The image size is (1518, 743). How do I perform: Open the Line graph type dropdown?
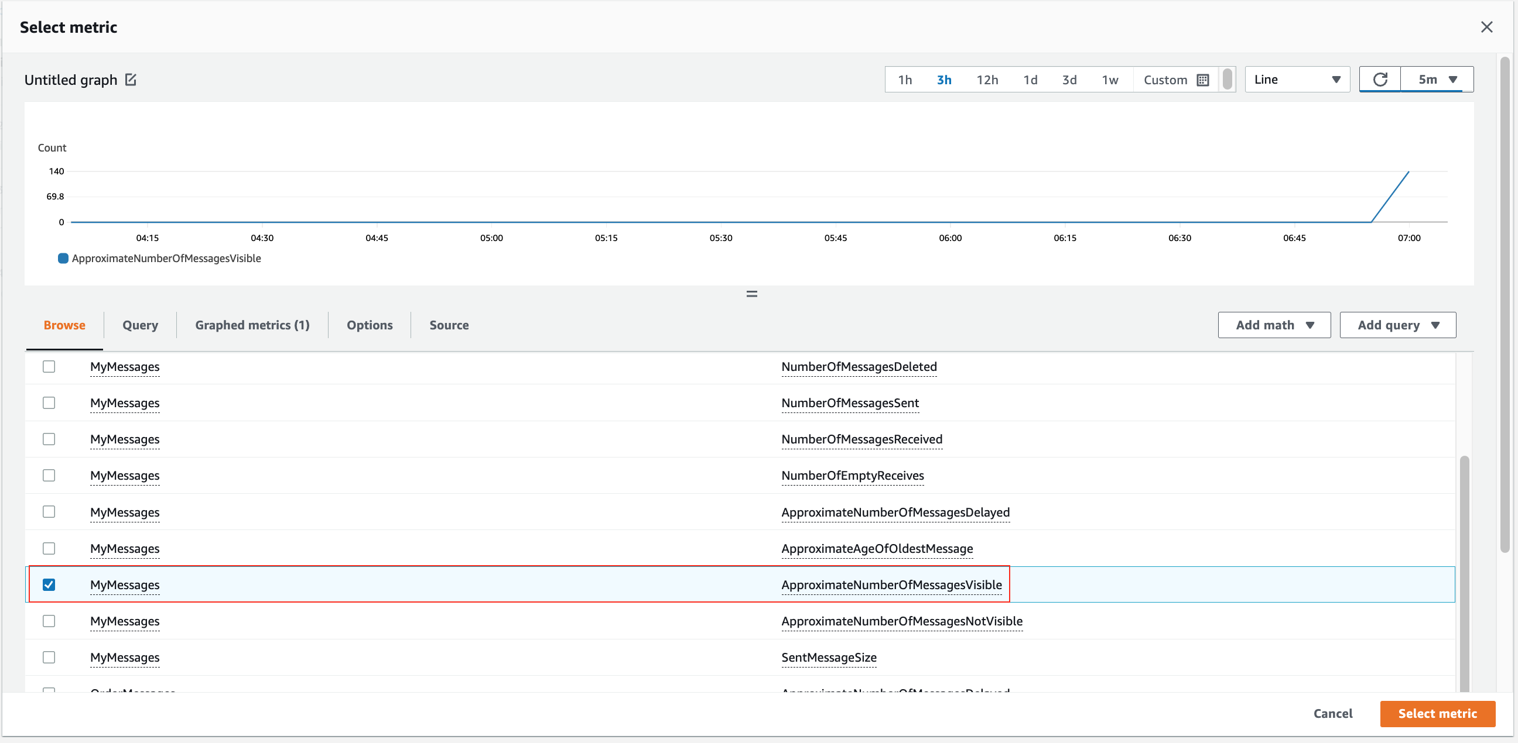1297,80
